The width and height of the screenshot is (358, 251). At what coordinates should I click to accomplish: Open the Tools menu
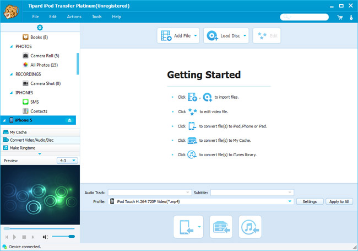click(96, 17)
